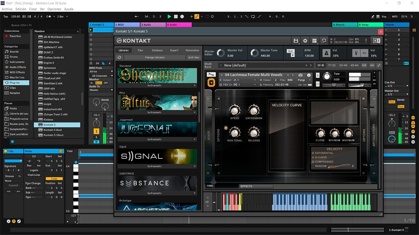Click the AUX button in Multi Rack
This screenshot has width=419, height=235.
coord(372,65)
